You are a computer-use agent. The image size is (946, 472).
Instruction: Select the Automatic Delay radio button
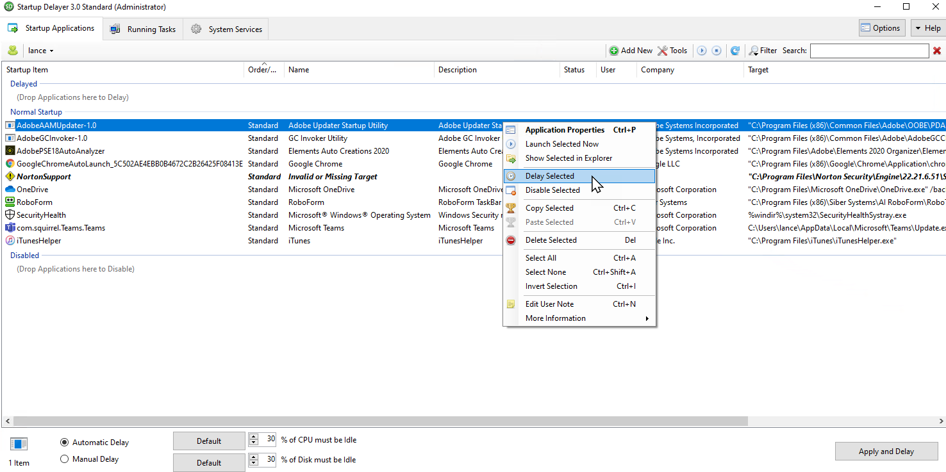(64, 443)
